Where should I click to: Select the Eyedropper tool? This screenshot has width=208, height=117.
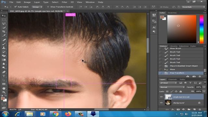[x=4, y=35]
